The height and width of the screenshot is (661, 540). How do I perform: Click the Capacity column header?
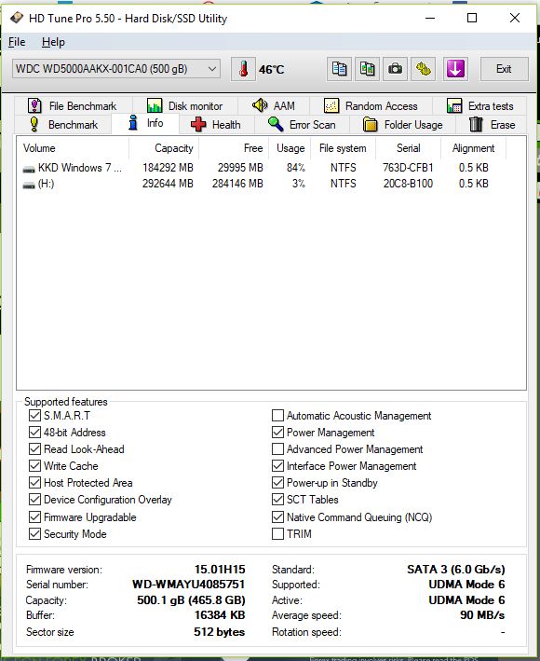[x=164, y=148]
